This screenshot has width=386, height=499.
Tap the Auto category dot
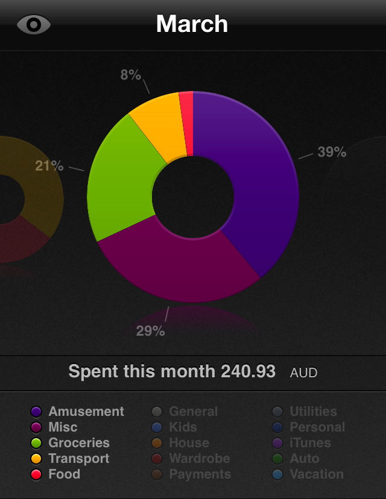[x=277, y=459]
